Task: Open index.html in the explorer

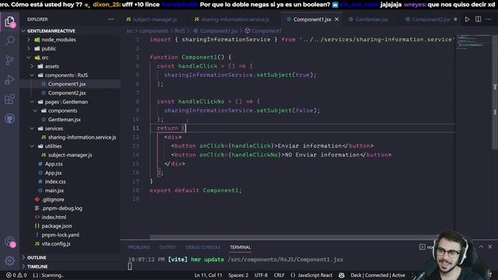Action: (x=54, y=218)
